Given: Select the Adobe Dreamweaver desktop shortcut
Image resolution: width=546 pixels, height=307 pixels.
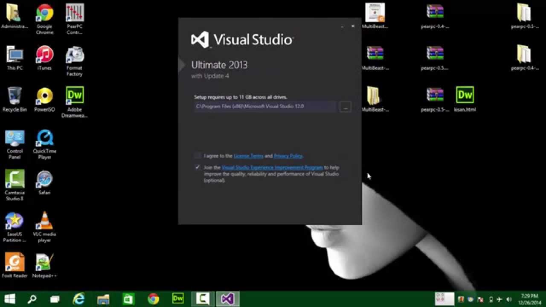Looking at the screenshot, I should tap(75, 103).
